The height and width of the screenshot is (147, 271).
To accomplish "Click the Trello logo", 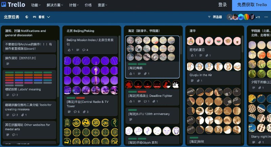I will click(13, 5).
